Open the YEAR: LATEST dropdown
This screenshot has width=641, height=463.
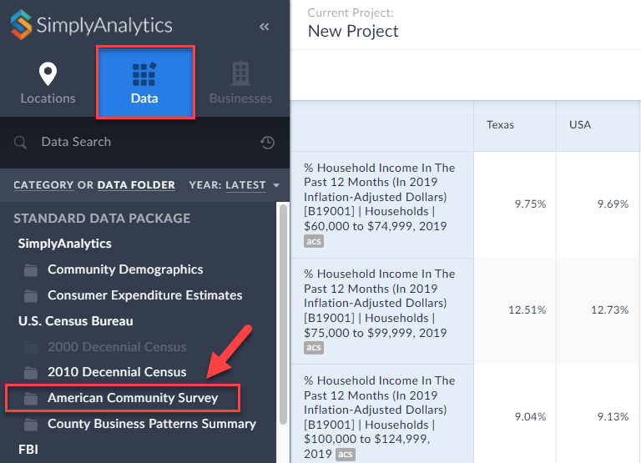[235, 185]
